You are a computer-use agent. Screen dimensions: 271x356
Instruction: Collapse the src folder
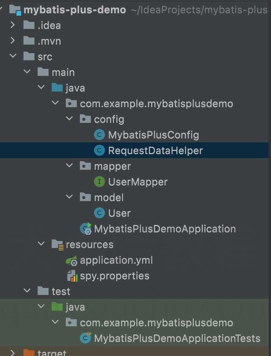(x=13, y=56)
